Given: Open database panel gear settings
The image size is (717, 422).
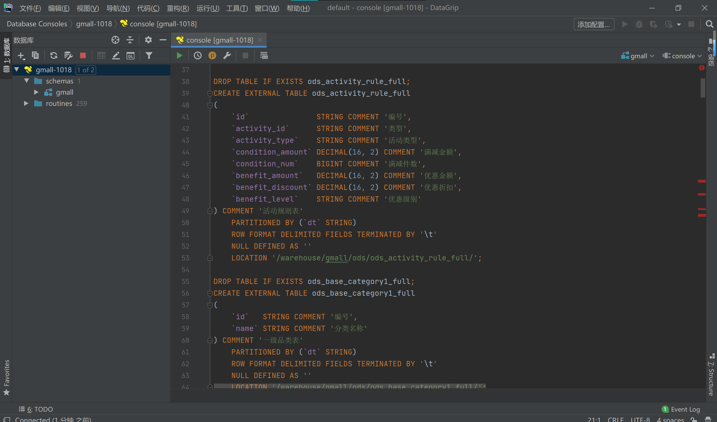Looking at the screenshot, I should click(148, 40).
